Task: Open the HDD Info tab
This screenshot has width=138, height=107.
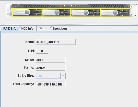Action: coord(28,29)
